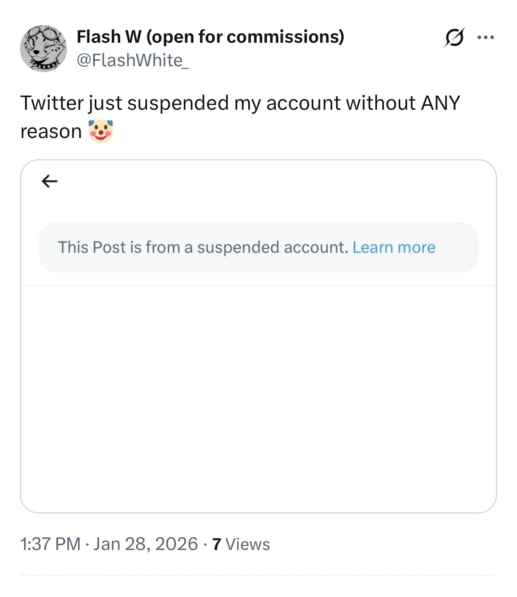Click the Jan 28, 2026 date
517x597 pixels.
[x=146, y=544]
